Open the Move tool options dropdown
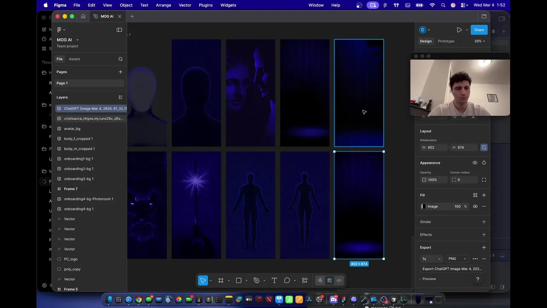This screenshot has width=547, height=308. click(x=210, y=281)
